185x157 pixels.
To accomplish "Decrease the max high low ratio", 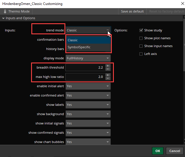I will point(108,78).
